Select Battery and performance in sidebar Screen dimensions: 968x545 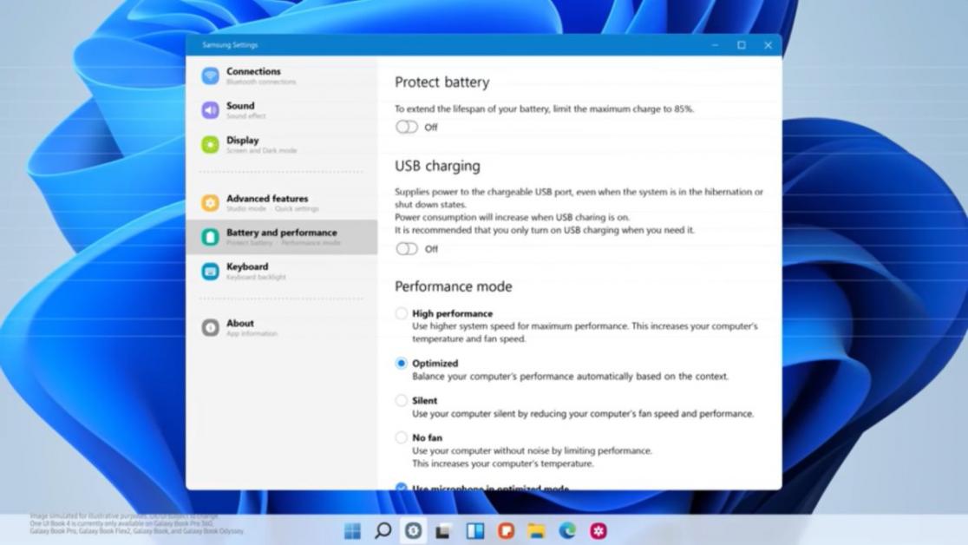(x=282, y=237)
